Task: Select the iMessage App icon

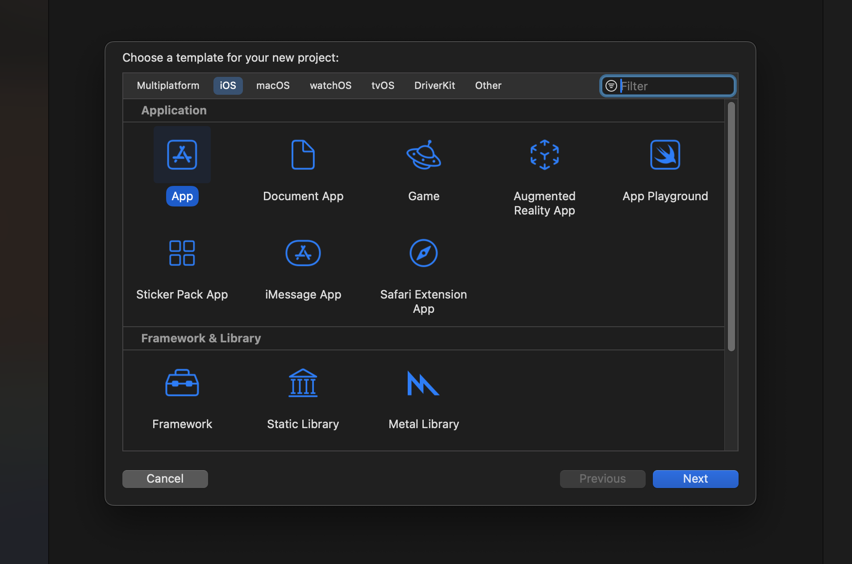Action: (303, 253)
